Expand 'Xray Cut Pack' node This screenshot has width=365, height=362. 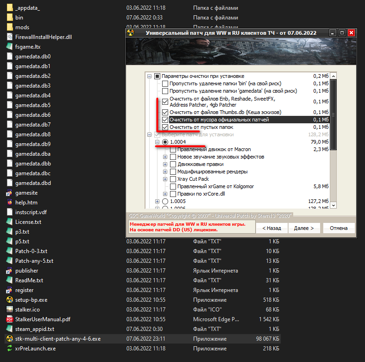165,179
